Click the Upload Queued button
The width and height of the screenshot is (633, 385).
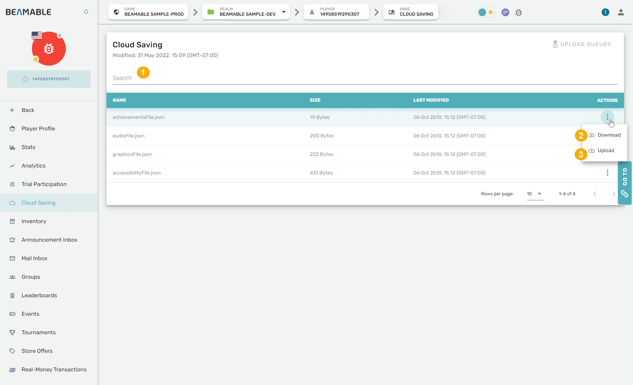pyautogui.click(x=582, y=44)
